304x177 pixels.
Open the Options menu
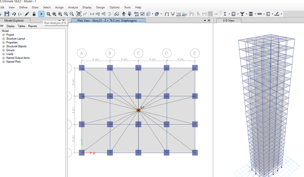tap(114, 7)
